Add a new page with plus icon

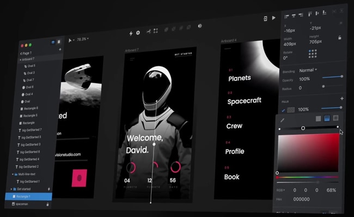(x=60, y=49)
